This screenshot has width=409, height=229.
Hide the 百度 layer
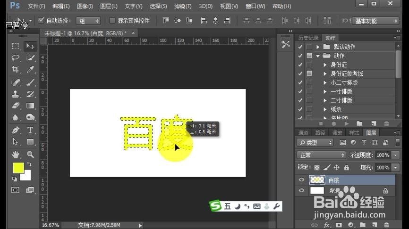(x=301, y=180)
